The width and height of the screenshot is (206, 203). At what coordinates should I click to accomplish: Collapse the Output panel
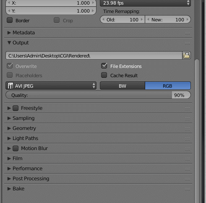[9, 43]
